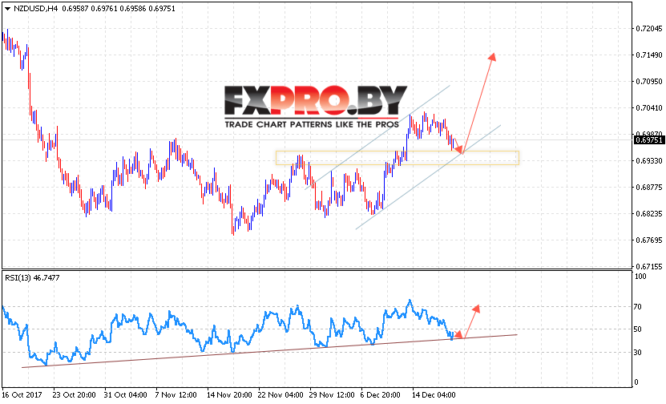Click the 14 Nov 20:00 time label
The width and height of the screenshot is (666, 404).
(x=229, y=394)
